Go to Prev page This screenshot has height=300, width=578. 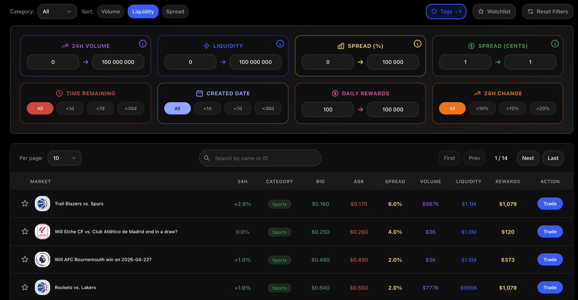click(x=474, y=158)
